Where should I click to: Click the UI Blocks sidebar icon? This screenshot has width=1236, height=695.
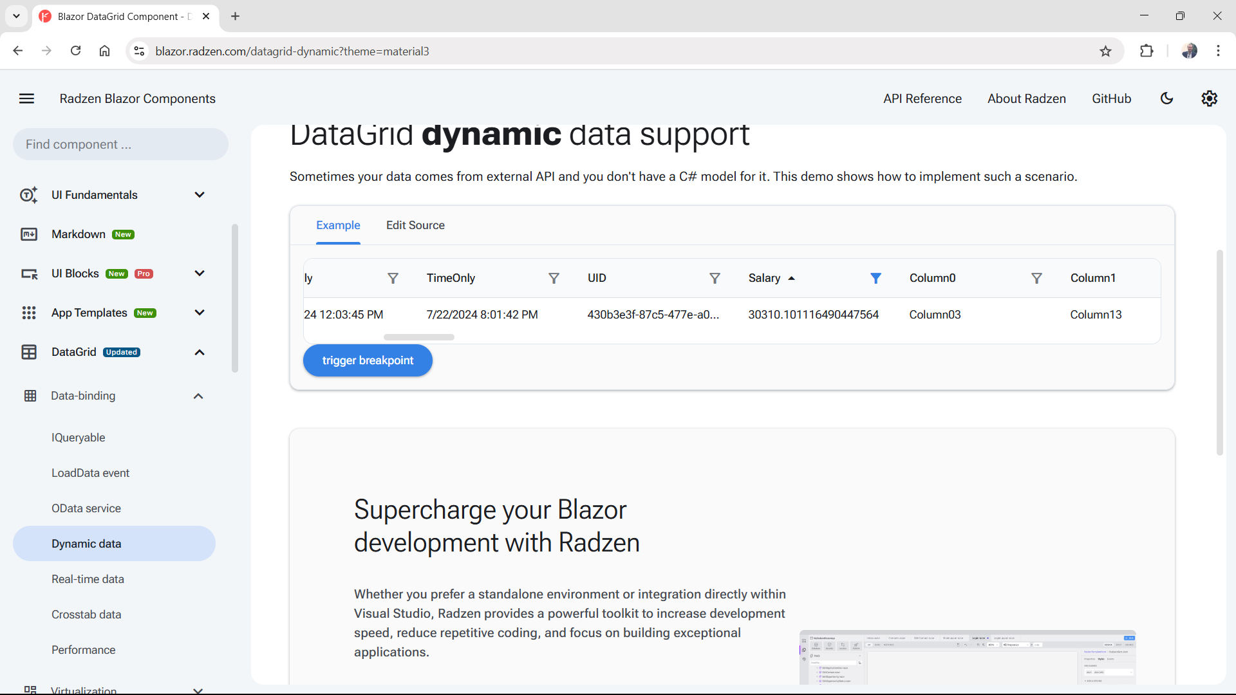pos(29,273)
